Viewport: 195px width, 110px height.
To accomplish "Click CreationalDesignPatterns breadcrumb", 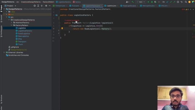I will coord(31,2).
